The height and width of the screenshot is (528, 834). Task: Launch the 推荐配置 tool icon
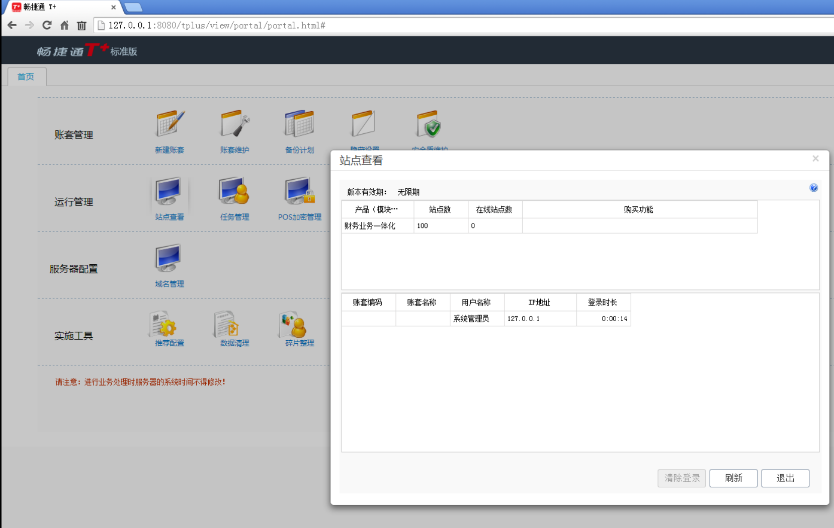163,325
